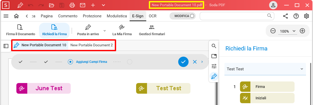Open Gestisci firmatari
The width and height of the screenshot is (313, 105).
click(x=152, y=30)
